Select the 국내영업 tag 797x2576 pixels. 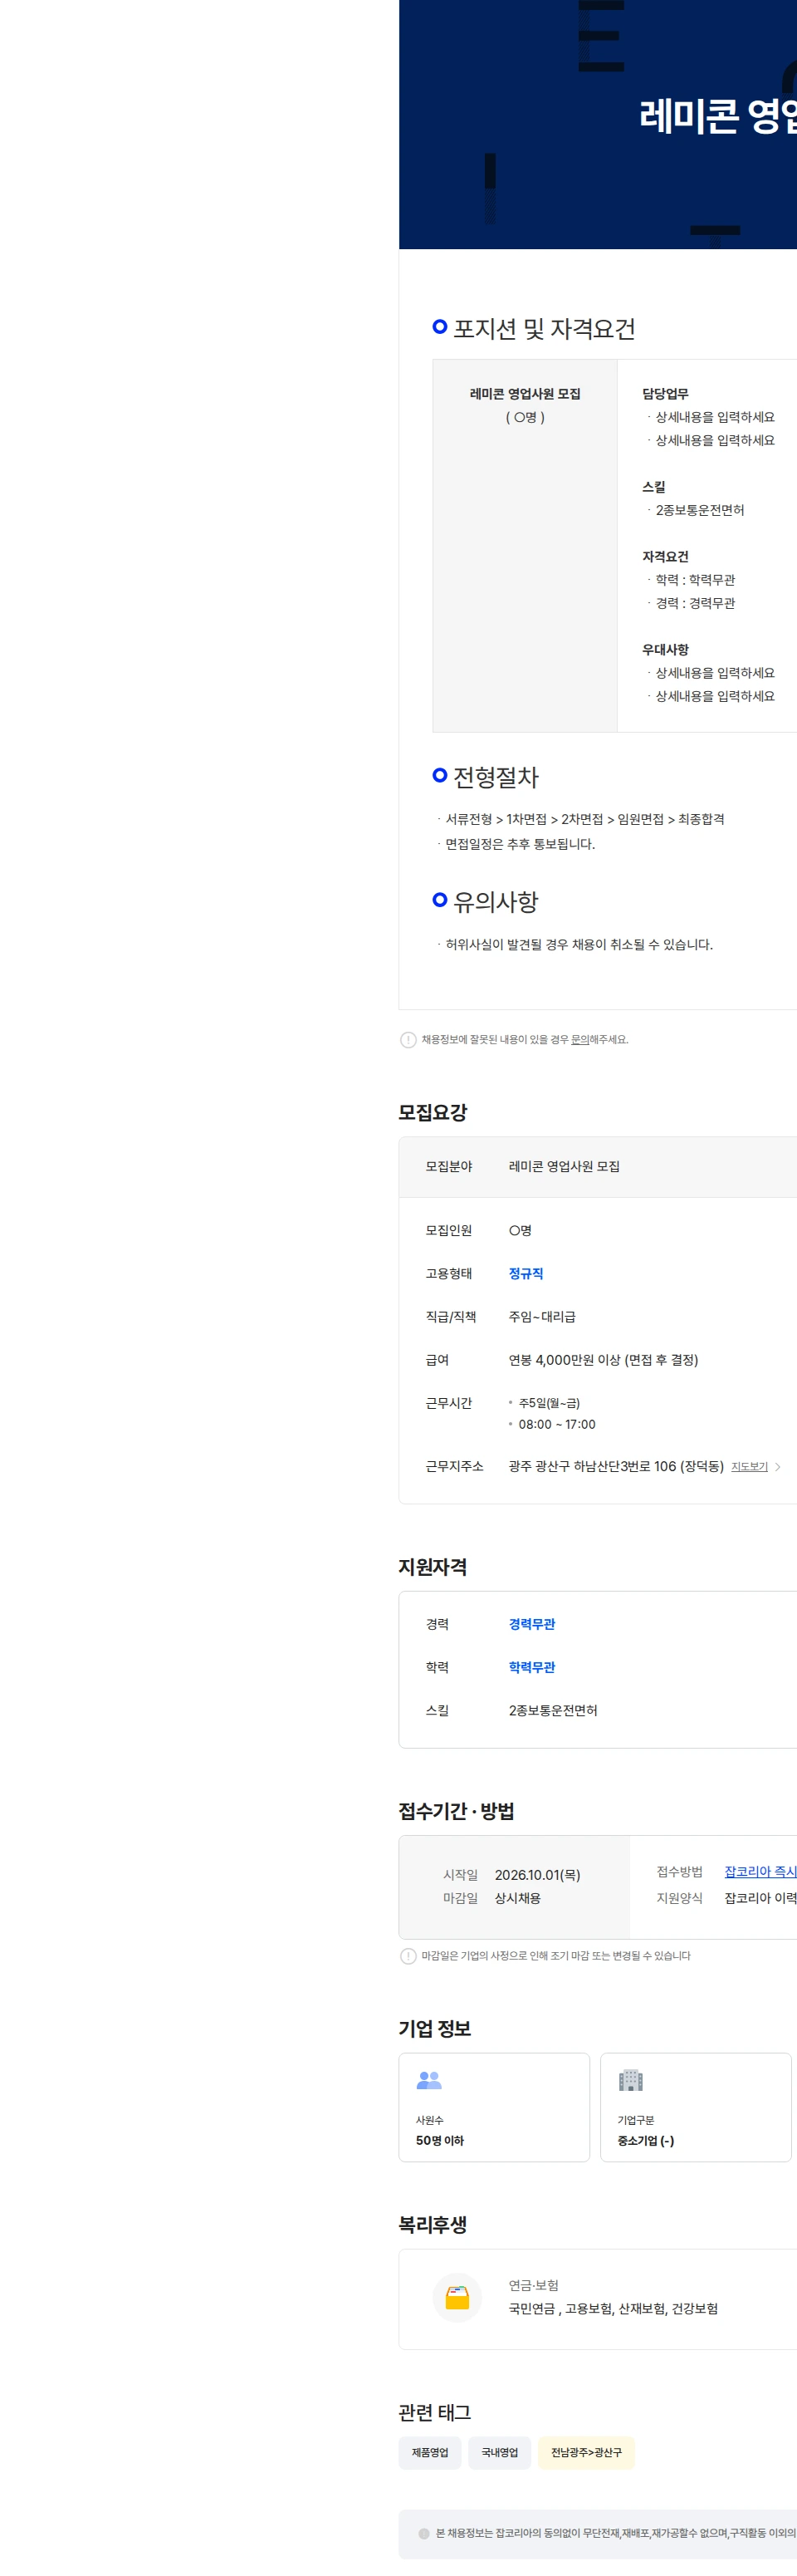[x=500, y=2452]
